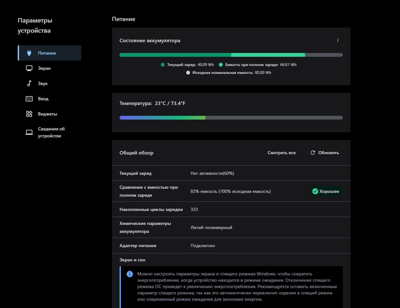Click the refresh arrow icon near Обновить
Screen dimensions: 400x308
313,153
